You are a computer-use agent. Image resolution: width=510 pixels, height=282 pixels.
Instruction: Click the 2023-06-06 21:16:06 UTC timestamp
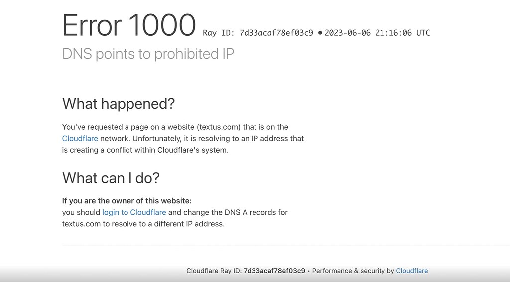tap(377, 33)
